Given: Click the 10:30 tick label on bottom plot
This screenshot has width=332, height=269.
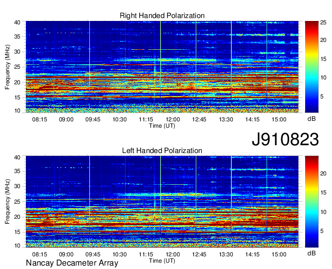Looking at the screenshot, I should coord(120,254).
